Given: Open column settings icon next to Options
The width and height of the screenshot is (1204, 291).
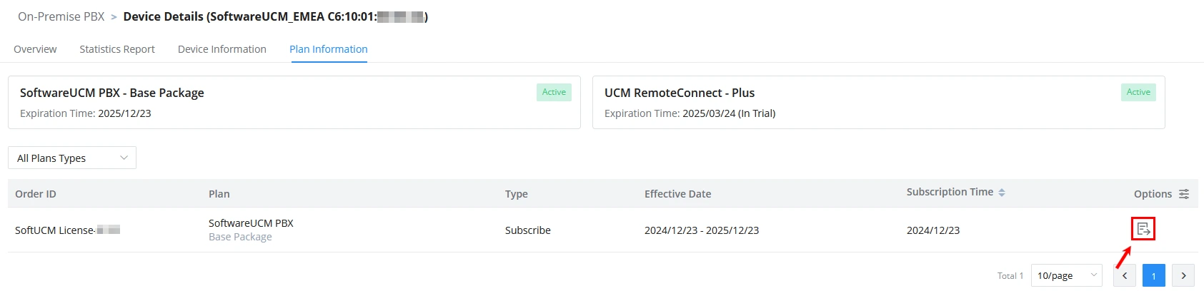Looking at the screenshot, I should click(x=1184, y=194).
